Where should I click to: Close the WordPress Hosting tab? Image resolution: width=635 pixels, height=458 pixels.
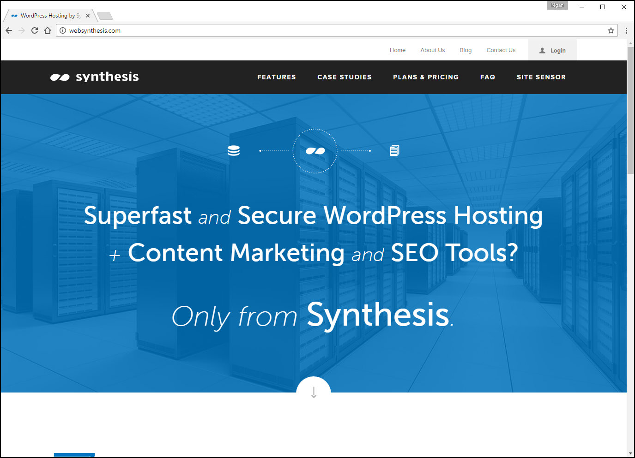tap(88, 16)
